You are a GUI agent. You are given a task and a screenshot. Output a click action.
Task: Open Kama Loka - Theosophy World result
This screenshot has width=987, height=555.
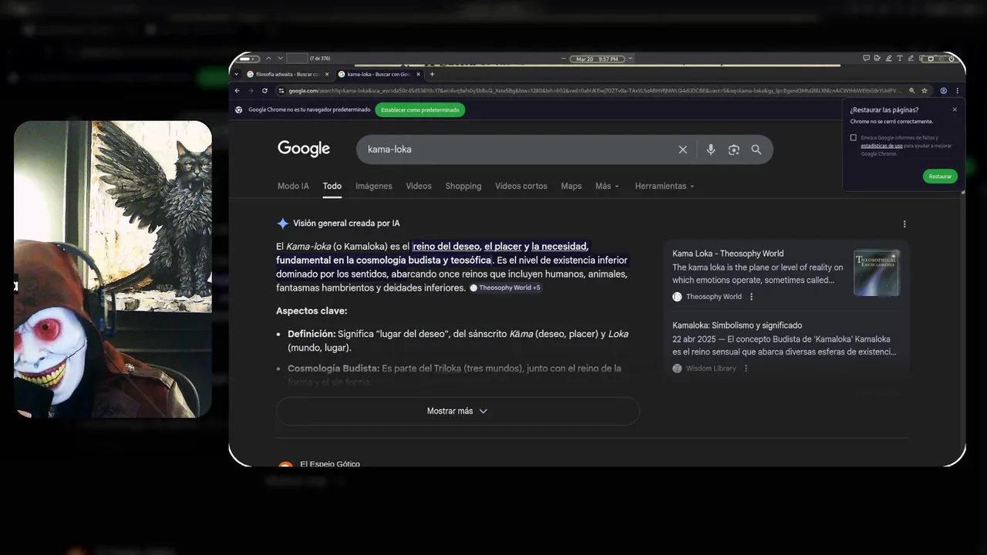click(728, 254)
